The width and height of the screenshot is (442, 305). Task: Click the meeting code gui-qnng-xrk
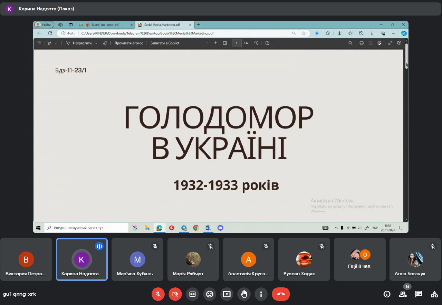(x=19, y=294)
